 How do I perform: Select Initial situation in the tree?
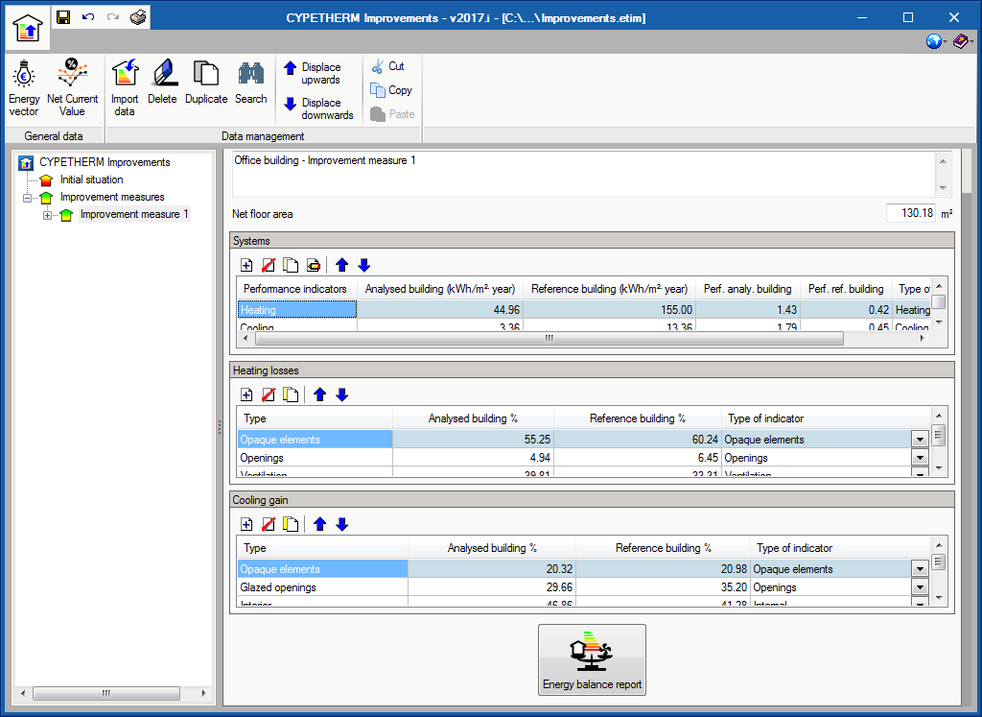[x=91, y=179]
